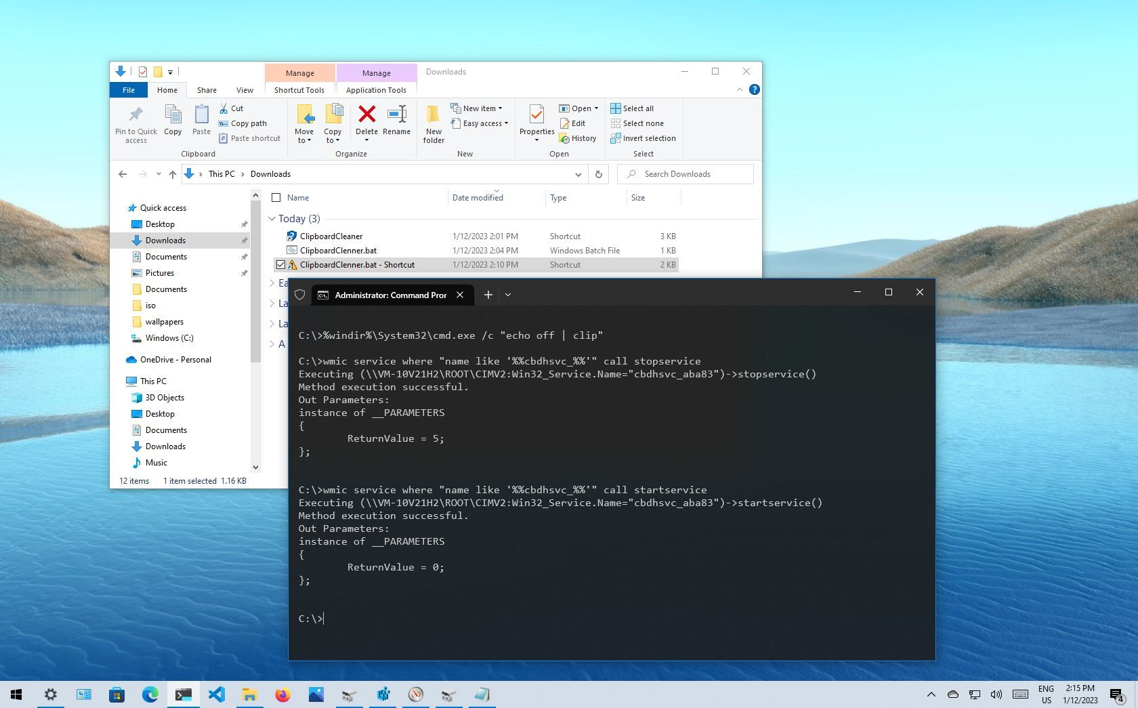Open a new terminal tab
This screenshot has width=1138, height=708.
coord(488,295)
